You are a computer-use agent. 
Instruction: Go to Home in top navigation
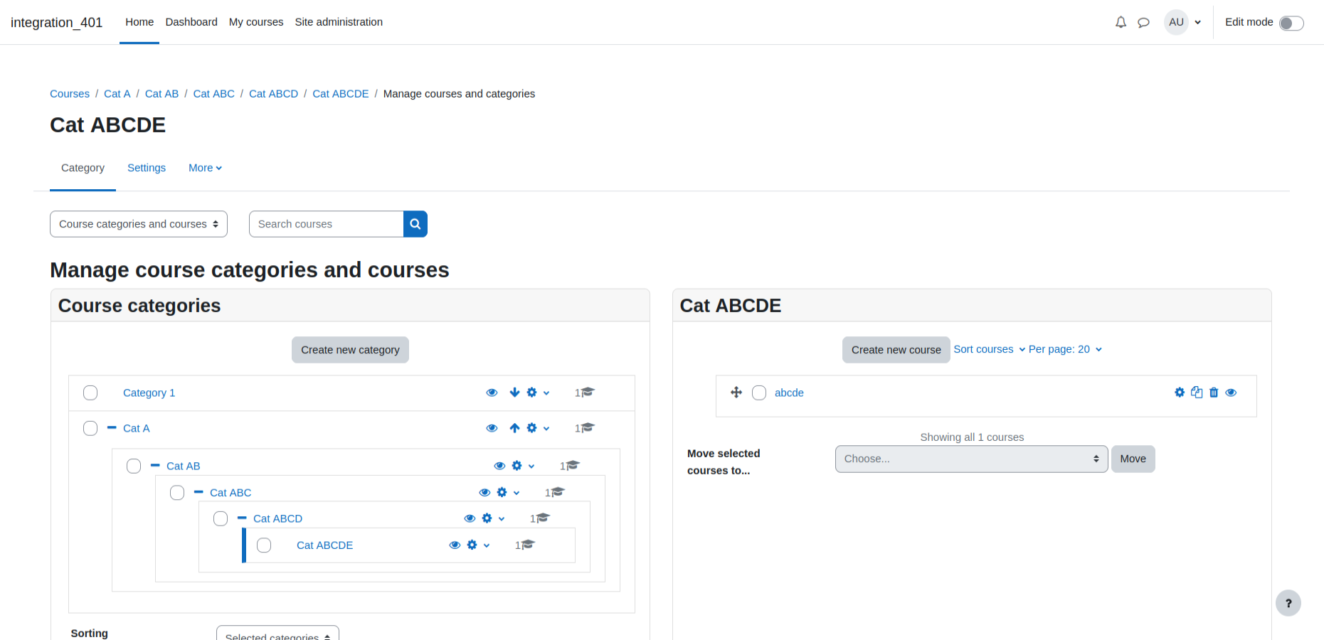click(x=139, y=22)
